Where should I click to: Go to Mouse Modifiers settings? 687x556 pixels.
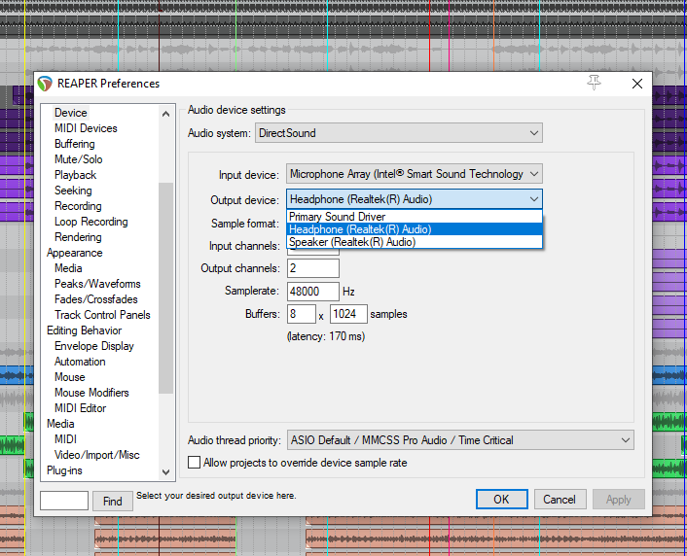91,393
